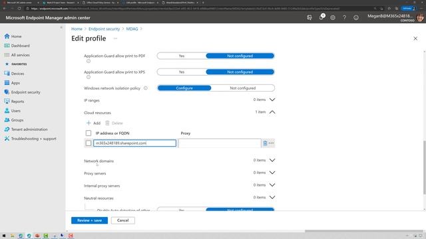Click the vertical scrollbar of the profile form
Image resolution: width=426 pixels, height=239 pixels.
pyautogui.click(x=425, y=167)
